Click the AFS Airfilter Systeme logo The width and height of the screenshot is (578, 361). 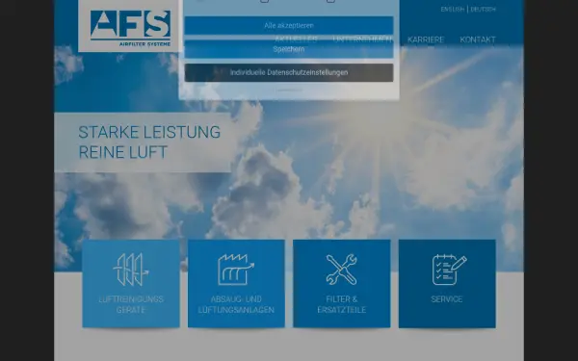(x=130, y=28)
